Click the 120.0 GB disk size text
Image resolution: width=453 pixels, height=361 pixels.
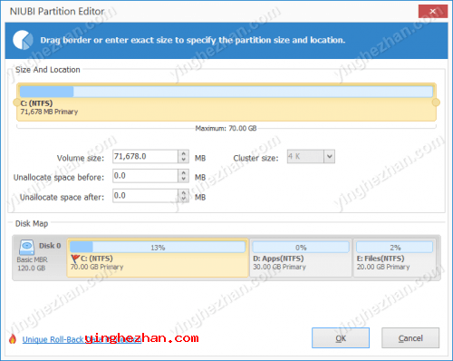click(x=32, y=268)
